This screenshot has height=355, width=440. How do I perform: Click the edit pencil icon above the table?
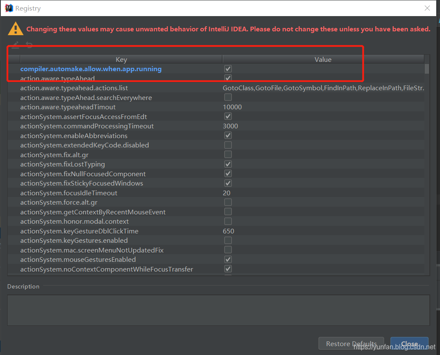point(15,45)
